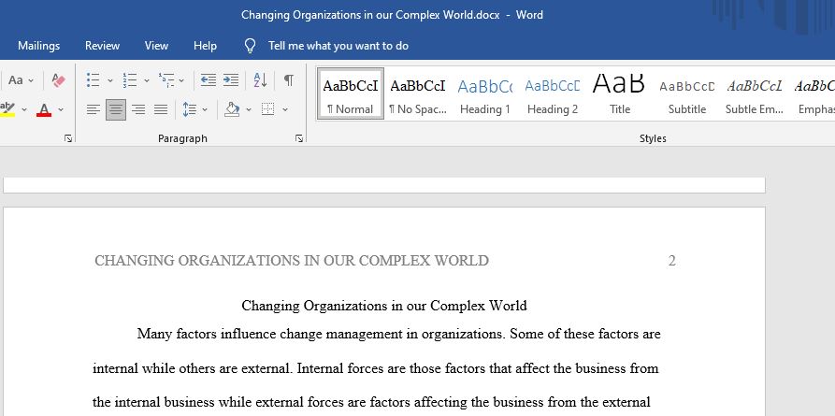The image size is (835, 416).
Task: Open shading color dropdown arrow
Action: (248, 109)
